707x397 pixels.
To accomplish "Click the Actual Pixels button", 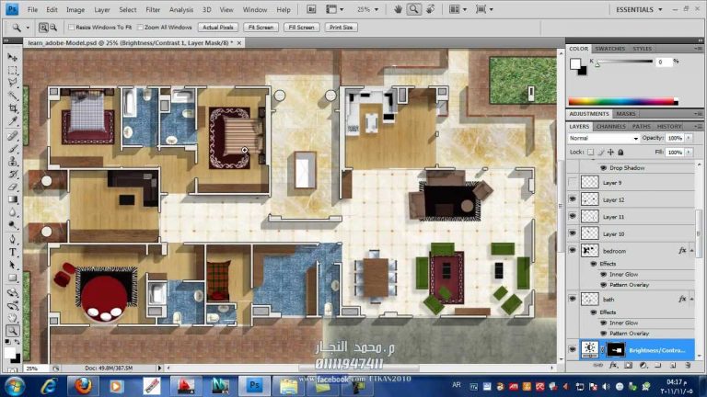I will [x=217, y=28].
